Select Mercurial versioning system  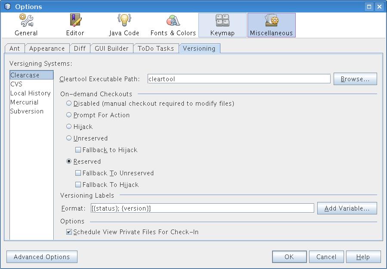(24, 102)
